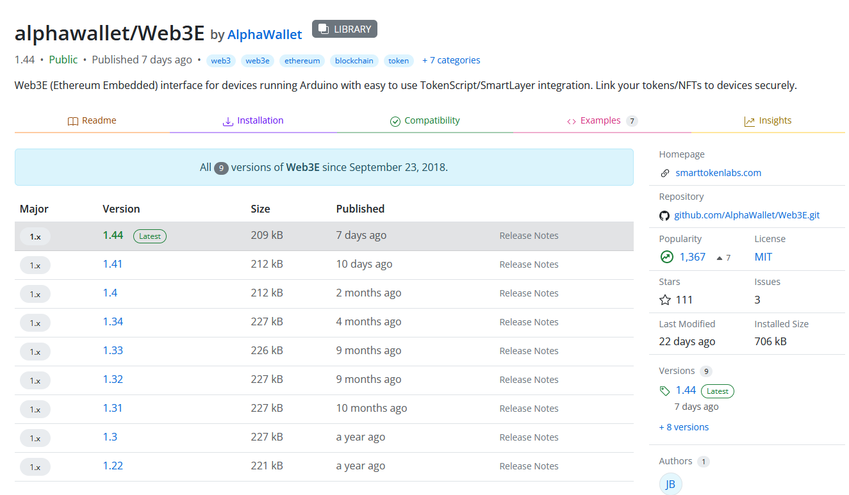Open version 1.22 link
849x495 pixels.
[x=113, y=466]
